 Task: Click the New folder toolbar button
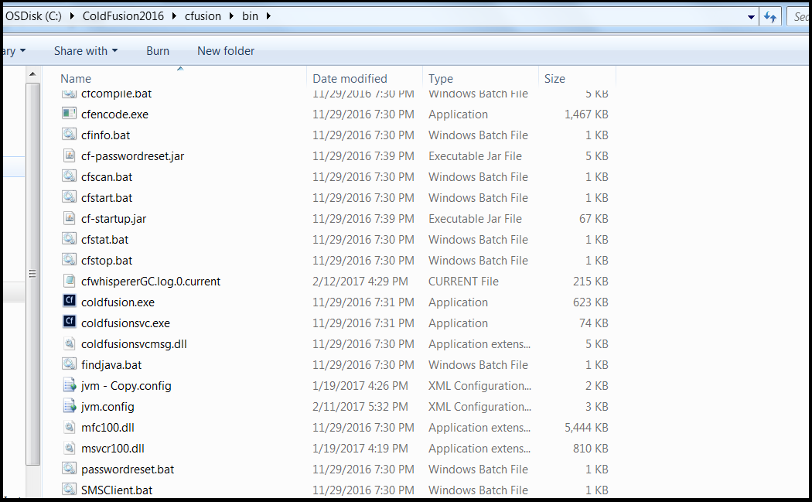(226, 51)
